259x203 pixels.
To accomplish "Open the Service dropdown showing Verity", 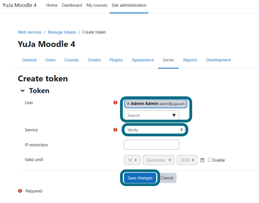I will [155, 130].
